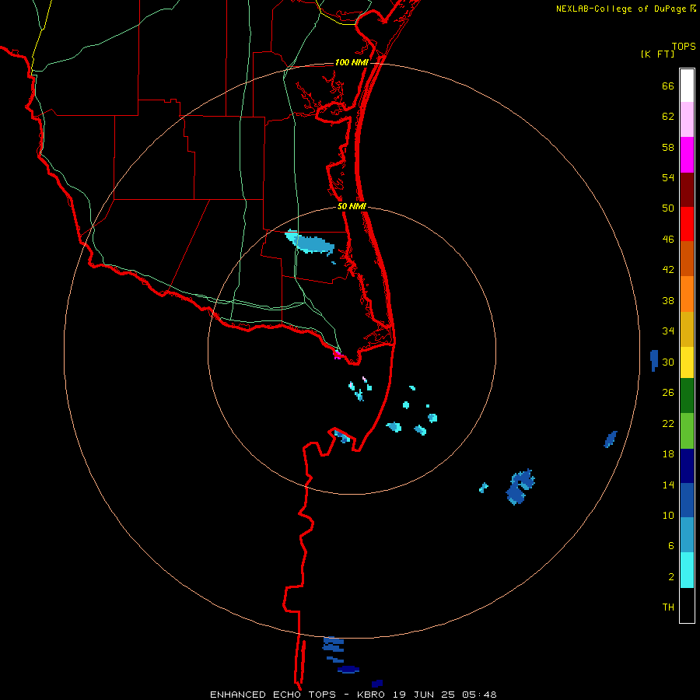Viewport: 700px width, 700px height.
Task: Click the '[K FT]' units label
Action: 657,54
